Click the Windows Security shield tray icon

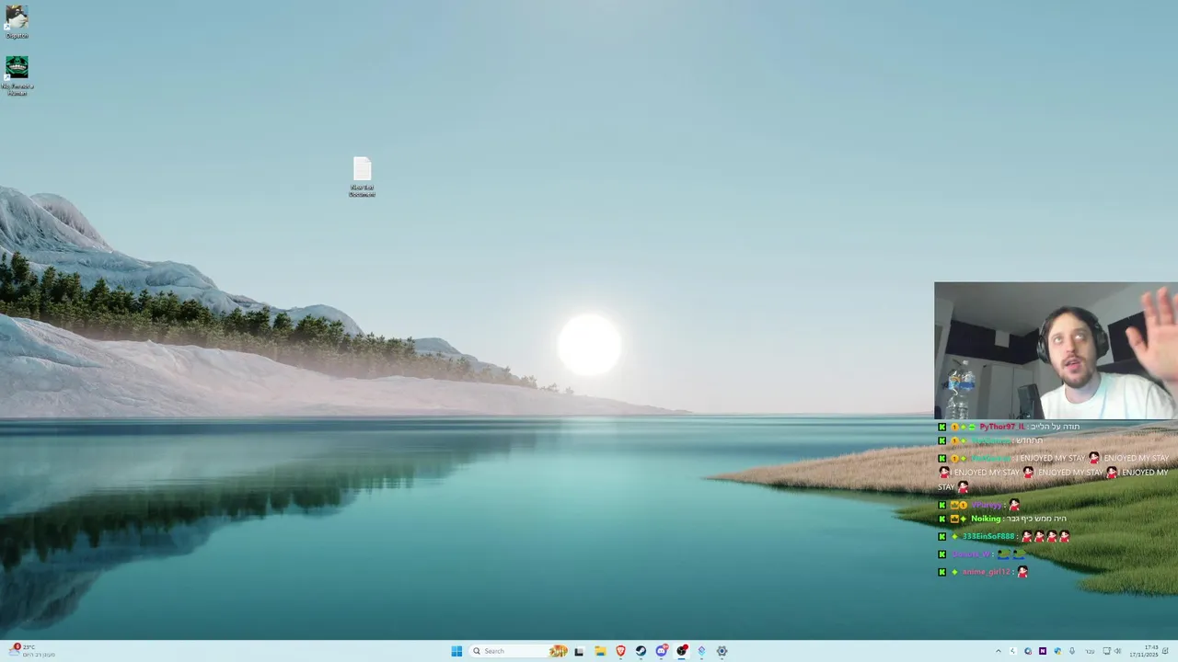(1057, 651)
